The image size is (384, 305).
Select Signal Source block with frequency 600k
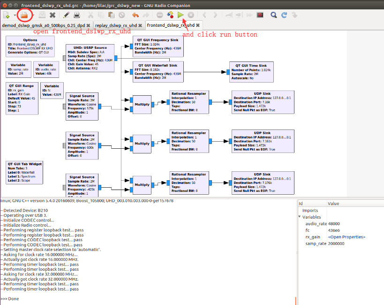click(x=82, y=145)
